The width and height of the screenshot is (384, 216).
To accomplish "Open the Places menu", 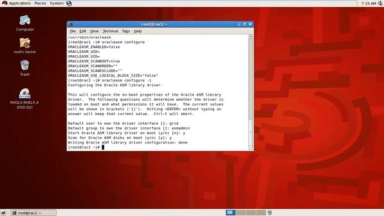I will pyautogui.click(x=40, y=3).
